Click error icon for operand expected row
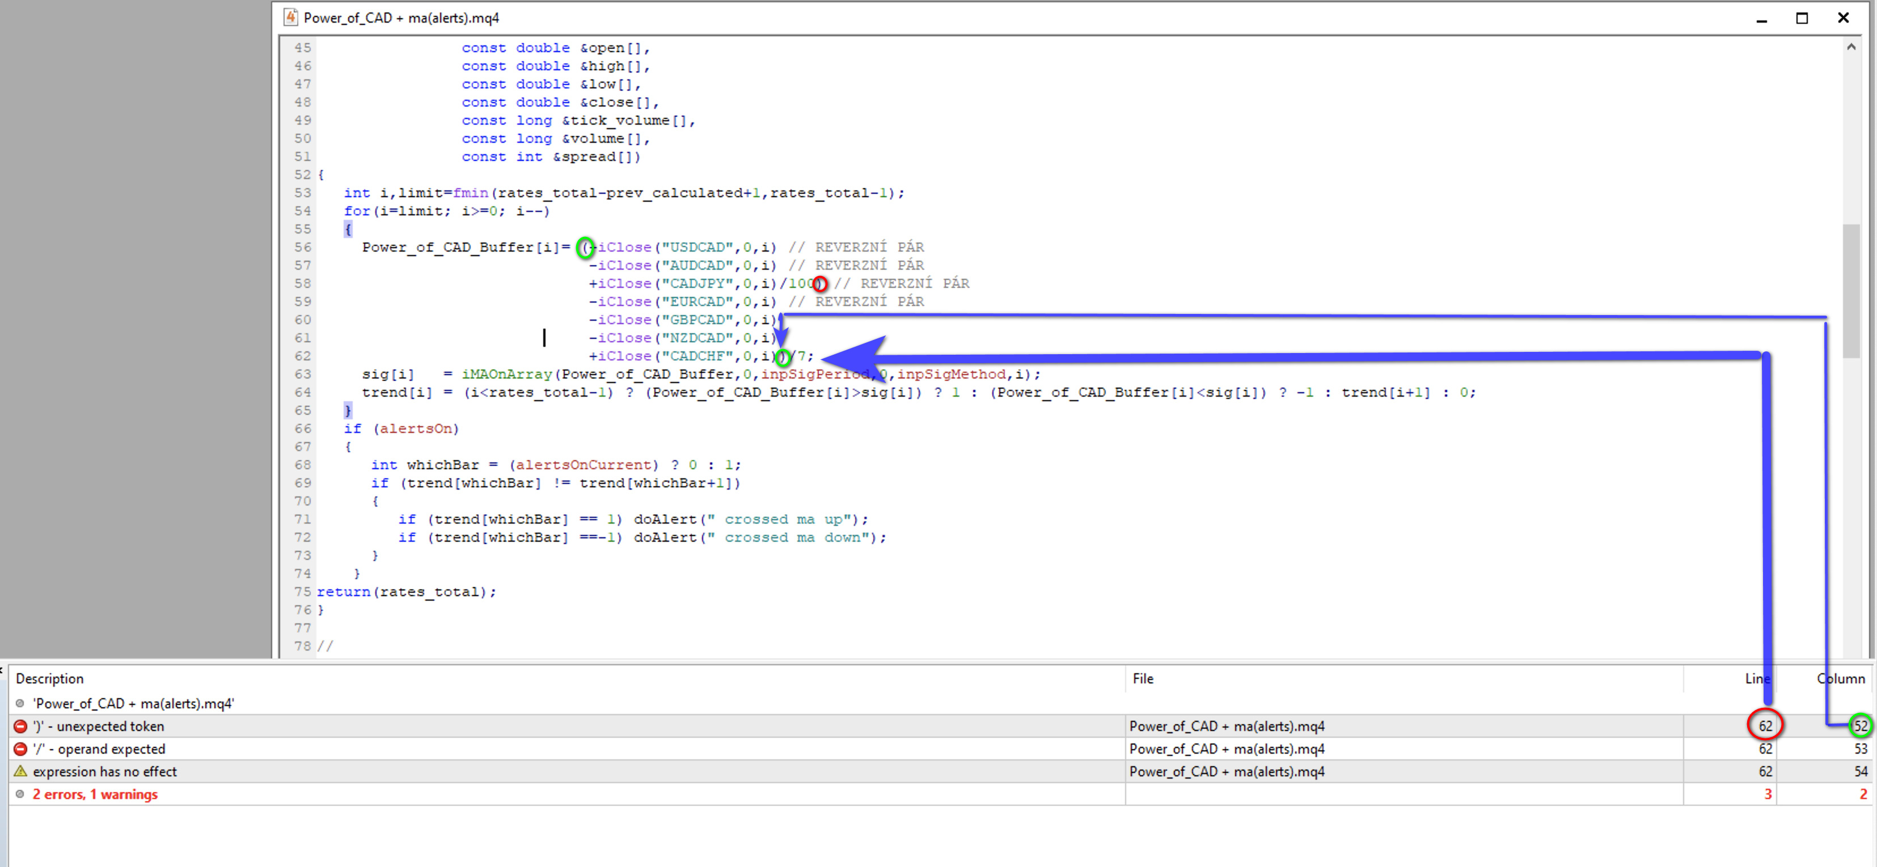Image resolution: width=1877 pixels, height=867 pixels. (20, 749)
